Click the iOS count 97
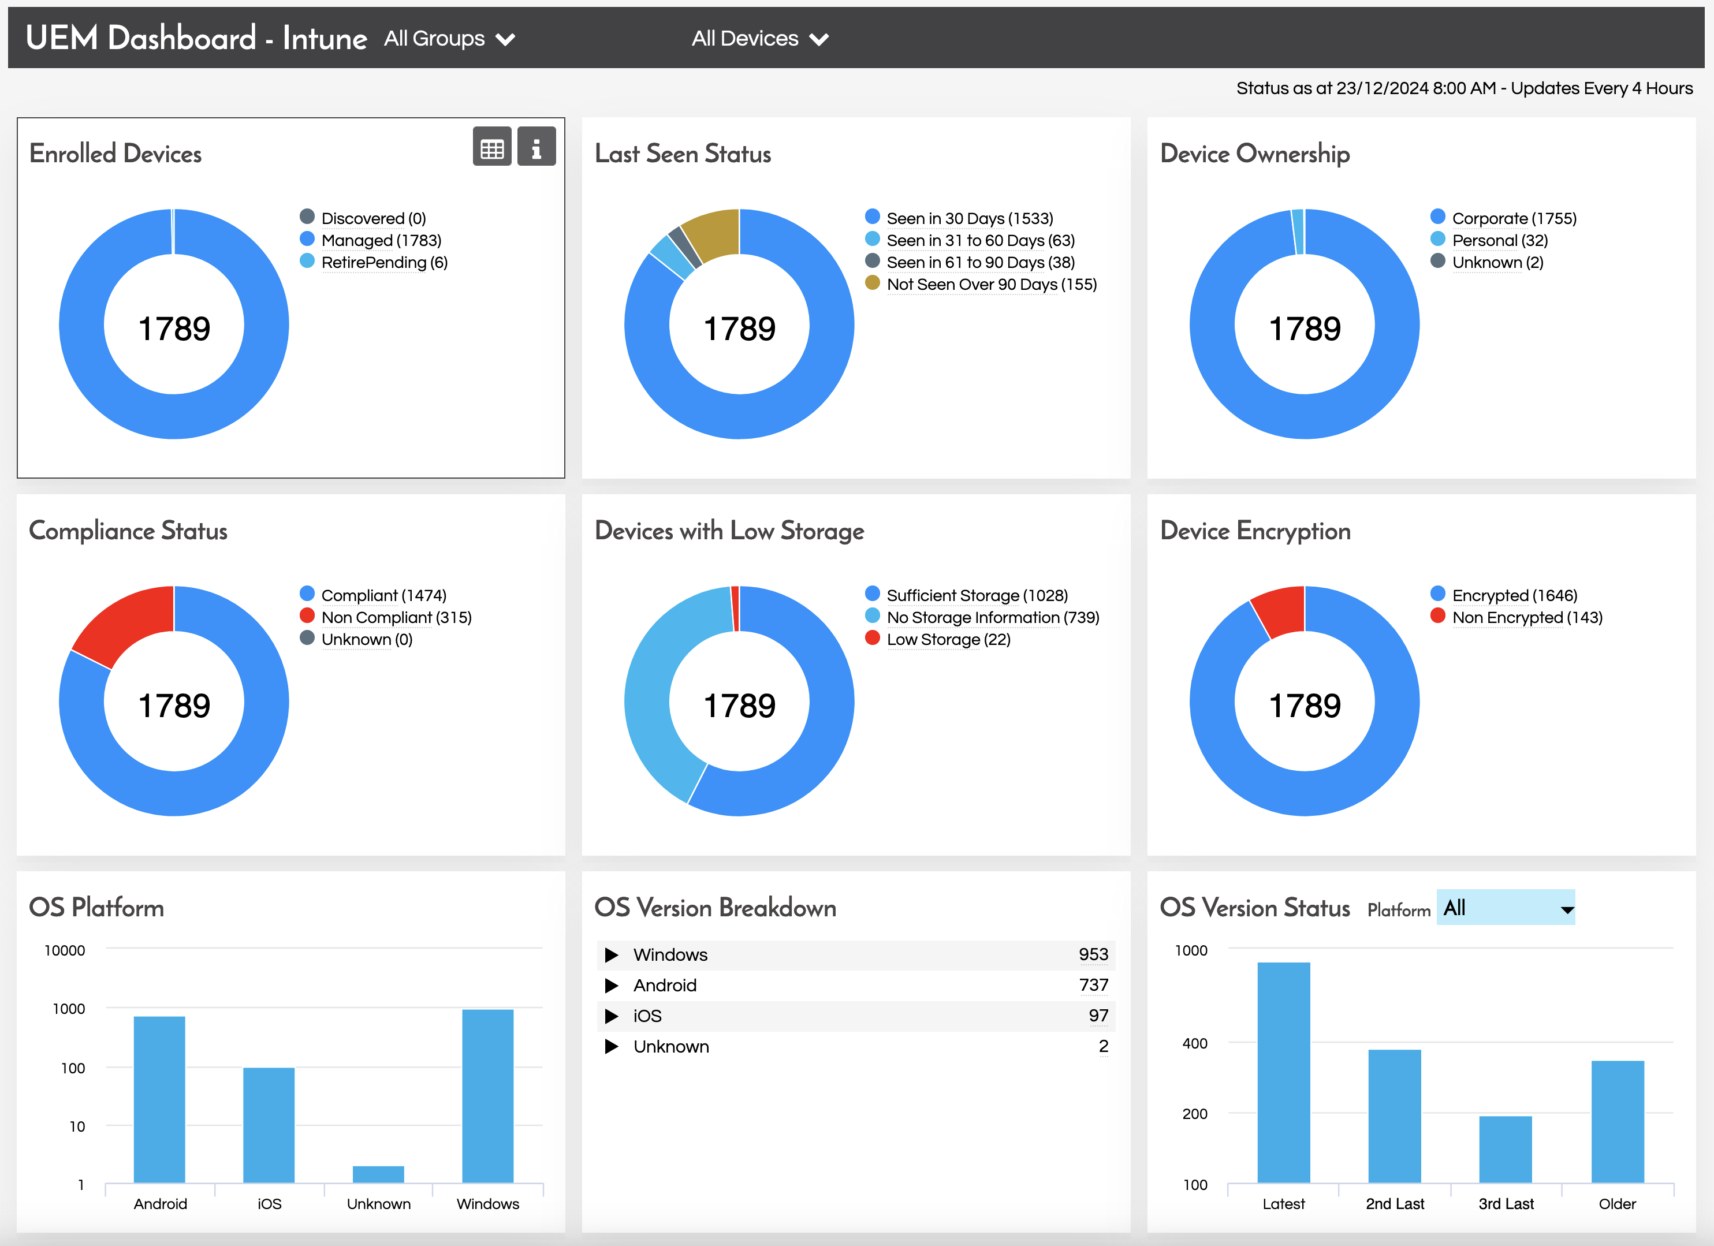The width and height of the screenshot is (1714, 1246). [1099, 1016]
